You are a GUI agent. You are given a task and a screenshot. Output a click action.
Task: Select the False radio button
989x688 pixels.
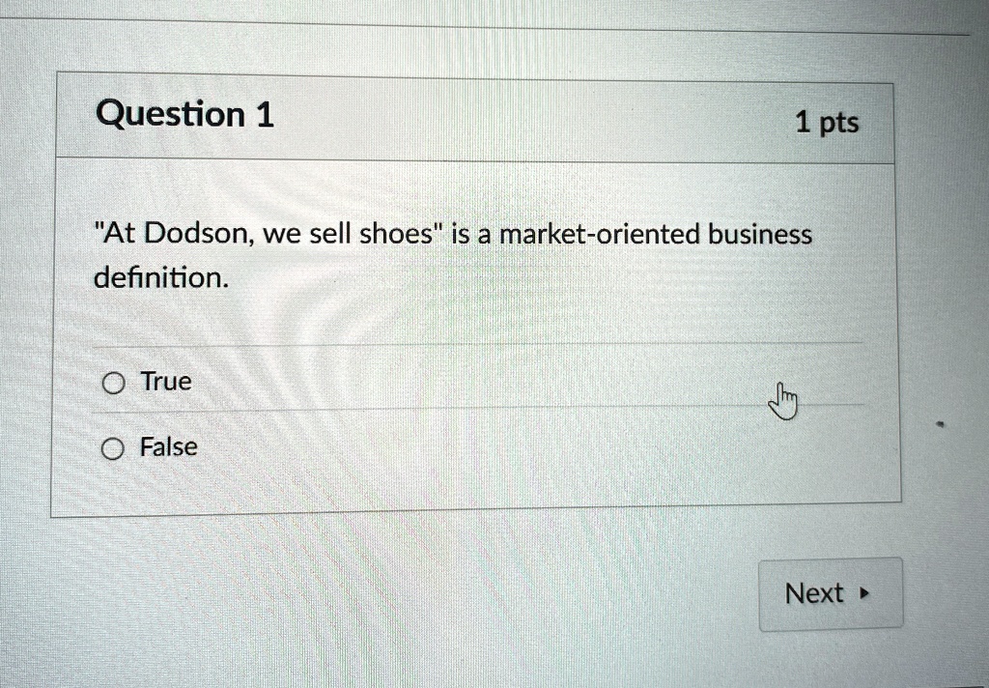tap(112, 449)
